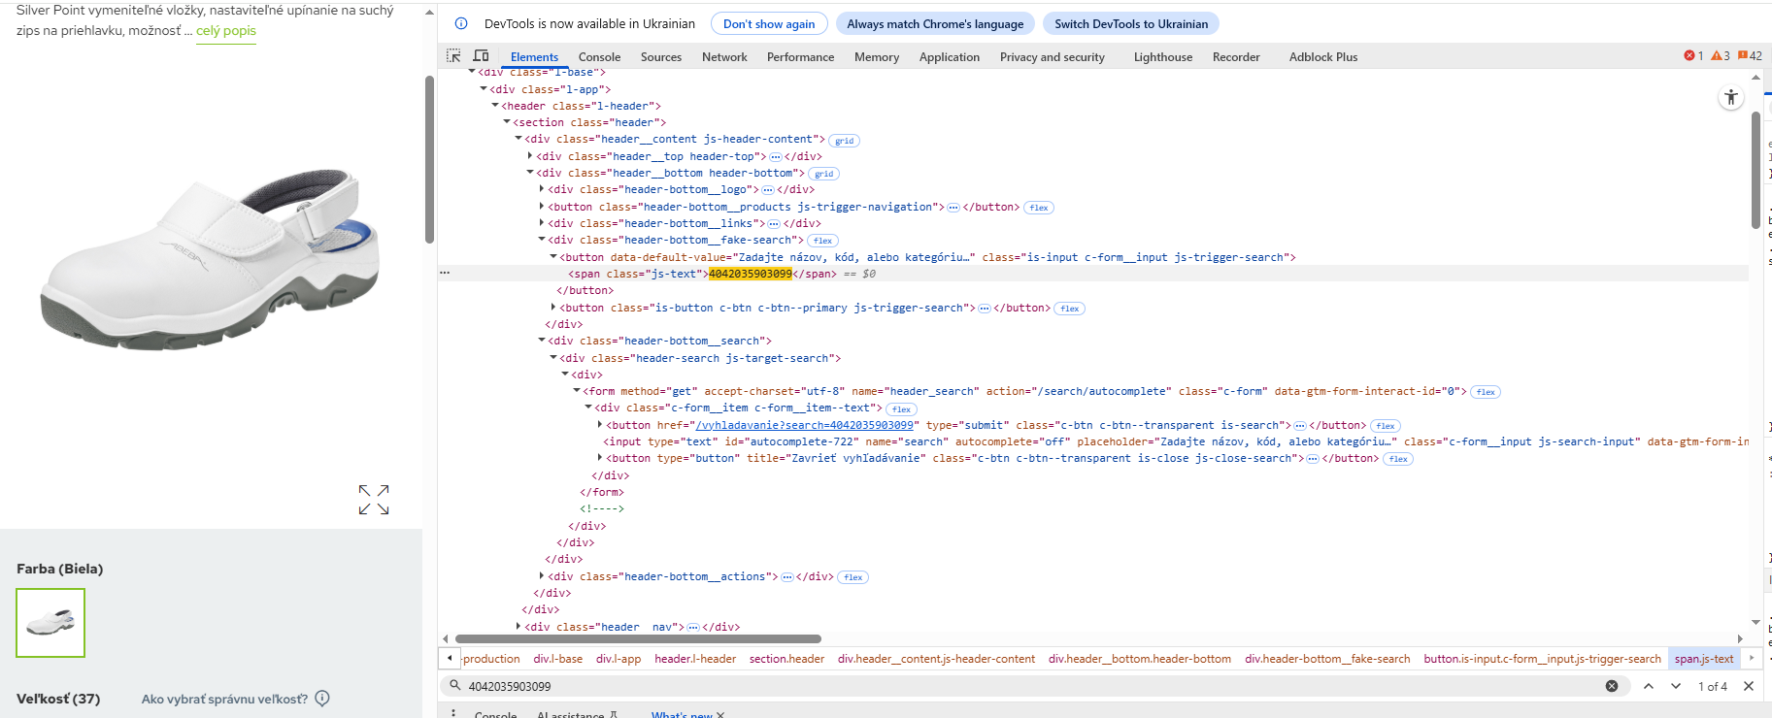This screenshot has height=718, width=1772.
Task: Open the Network tab
Action: 724,57
